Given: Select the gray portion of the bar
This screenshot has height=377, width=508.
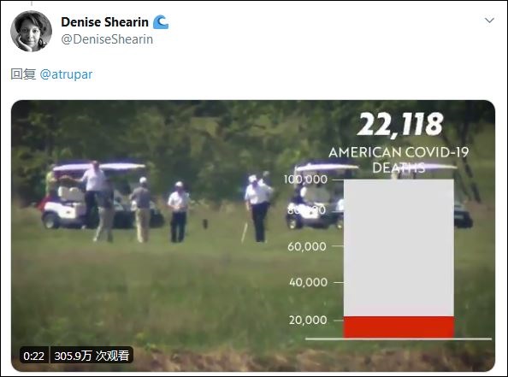Looking at the screenshot, I should (x=399, y=248).
